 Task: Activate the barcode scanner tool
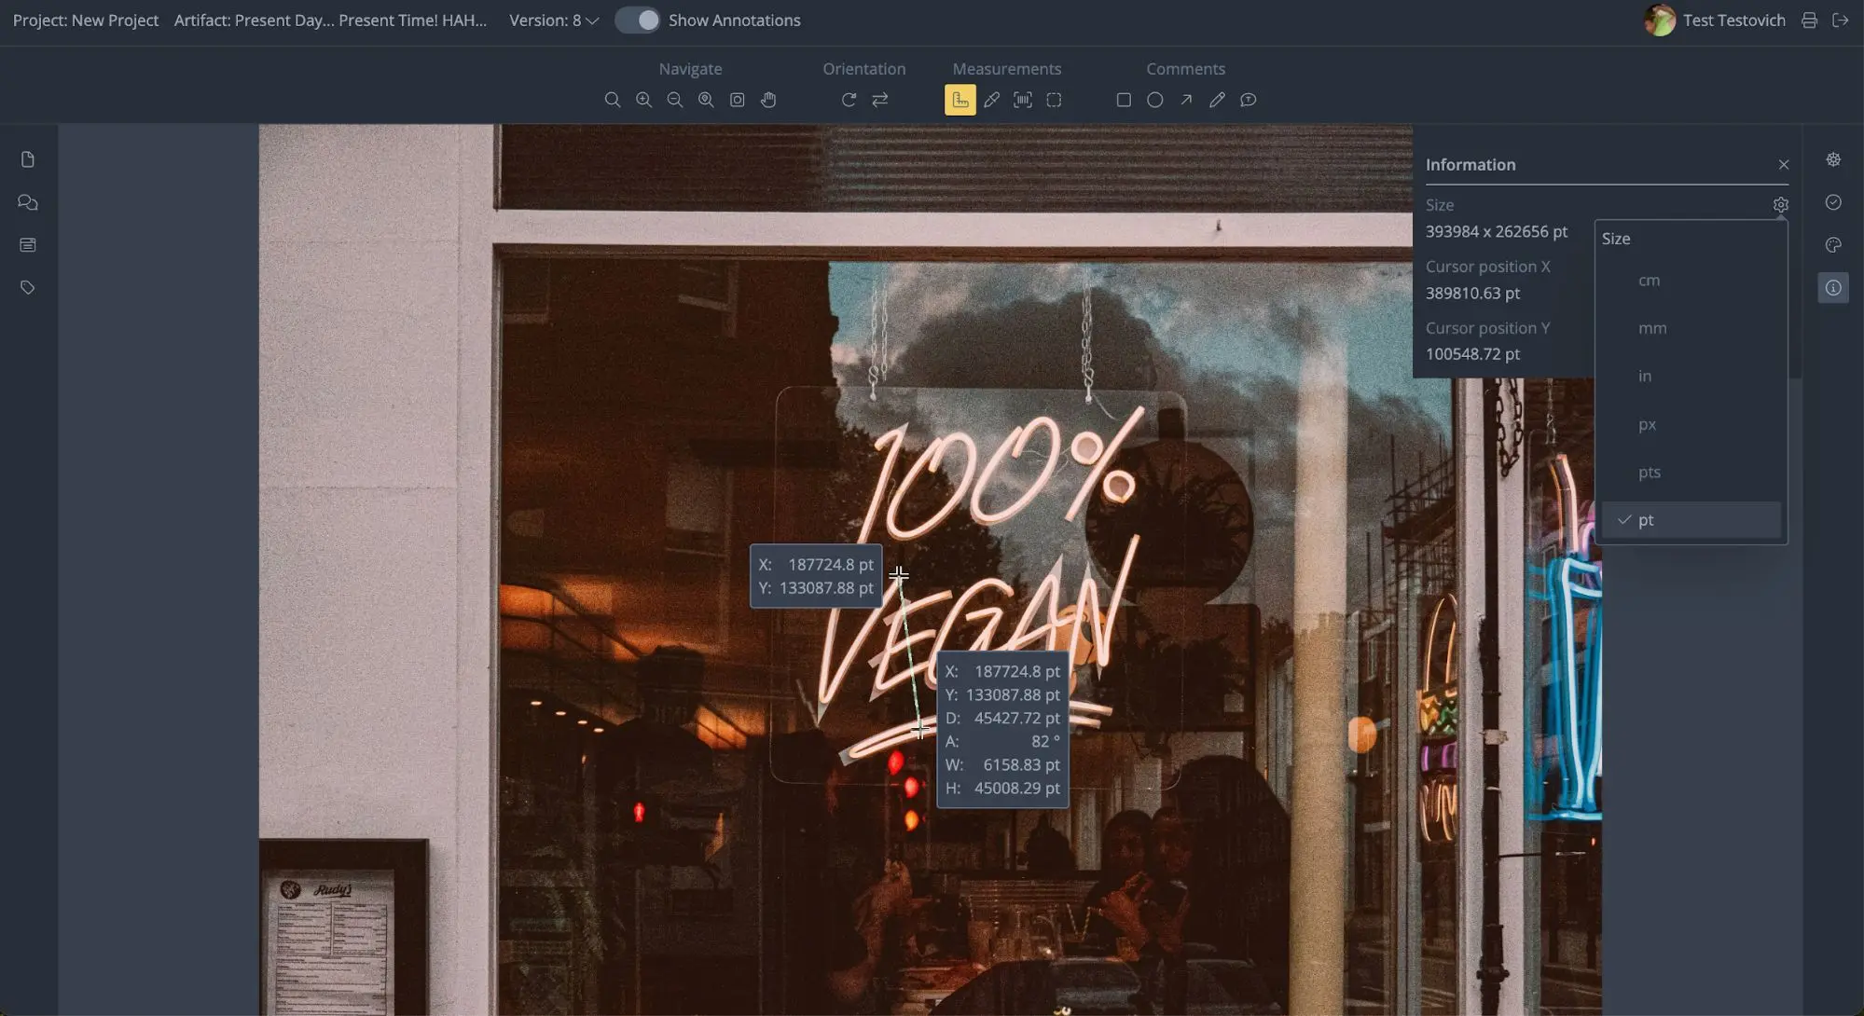click(1022, 100)
